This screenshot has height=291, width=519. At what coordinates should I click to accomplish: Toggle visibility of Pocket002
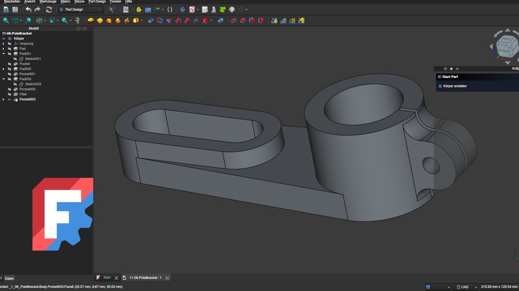click(9, 89)
